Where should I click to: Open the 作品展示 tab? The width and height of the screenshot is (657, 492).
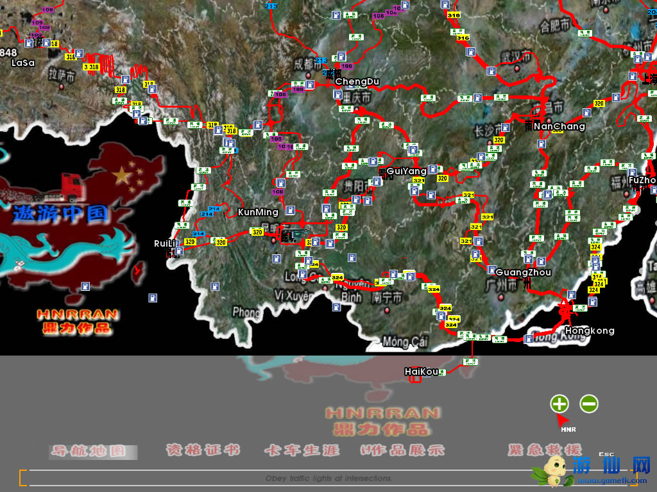[403, 450]
